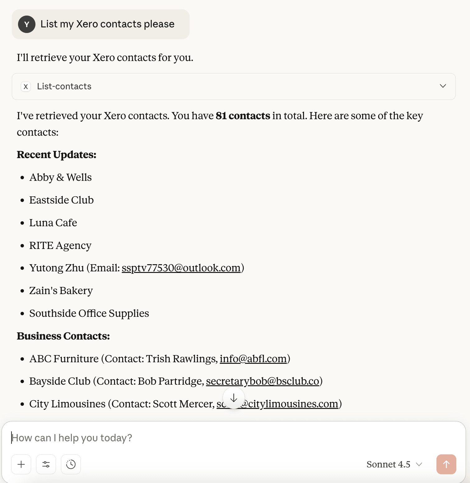Expand the List-contacts tool chevron

(443, 86)
